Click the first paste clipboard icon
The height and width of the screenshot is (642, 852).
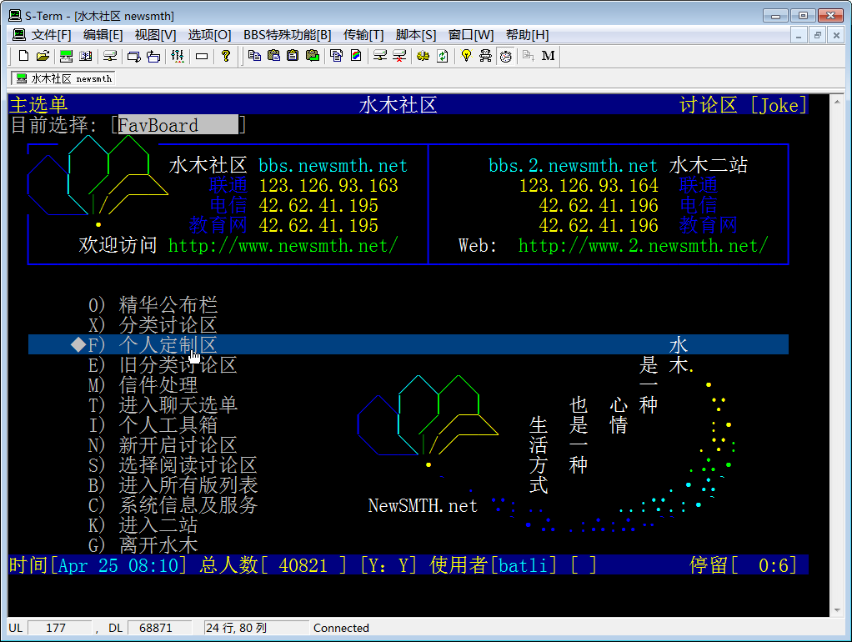273,56
